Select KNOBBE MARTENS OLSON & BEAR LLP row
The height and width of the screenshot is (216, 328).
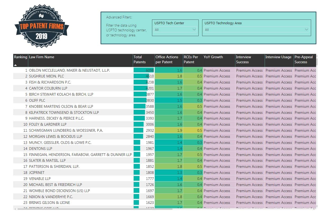[x=61, y=106]
